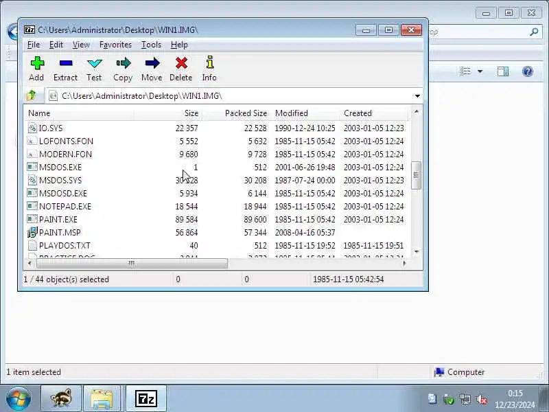Select the MSDOS.EXE file icon

[32, 167]
